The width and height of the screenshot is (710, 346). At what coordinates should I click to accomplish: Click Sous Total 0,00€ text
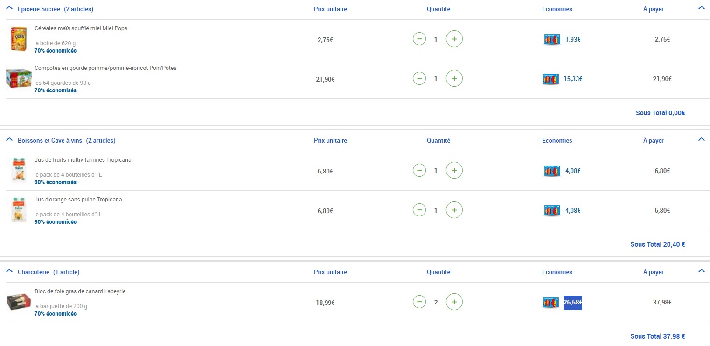tap(661, 113)
